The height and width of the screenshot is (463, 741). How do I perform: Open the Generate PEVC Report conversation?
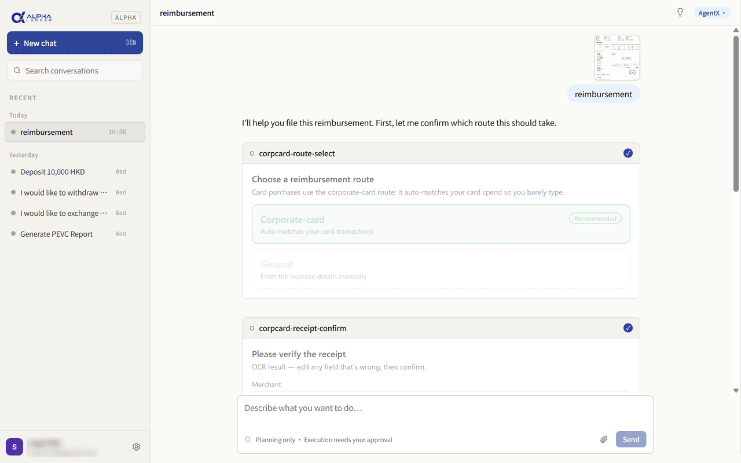pos(75,234)
